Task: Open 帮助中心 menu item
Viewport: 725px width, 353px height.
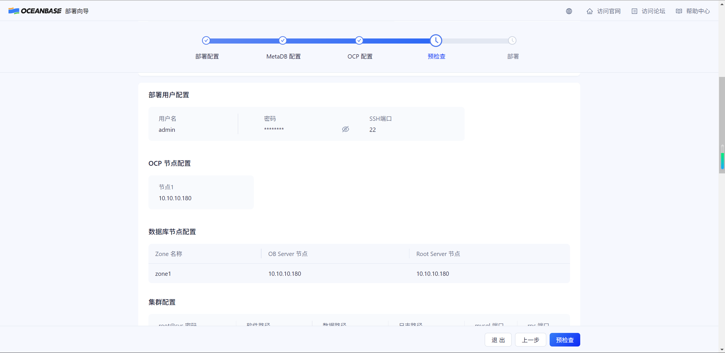Action: [698, 11]
